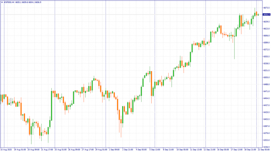Click the OHLC values beside the symbol name

click(x=28, y=2)
